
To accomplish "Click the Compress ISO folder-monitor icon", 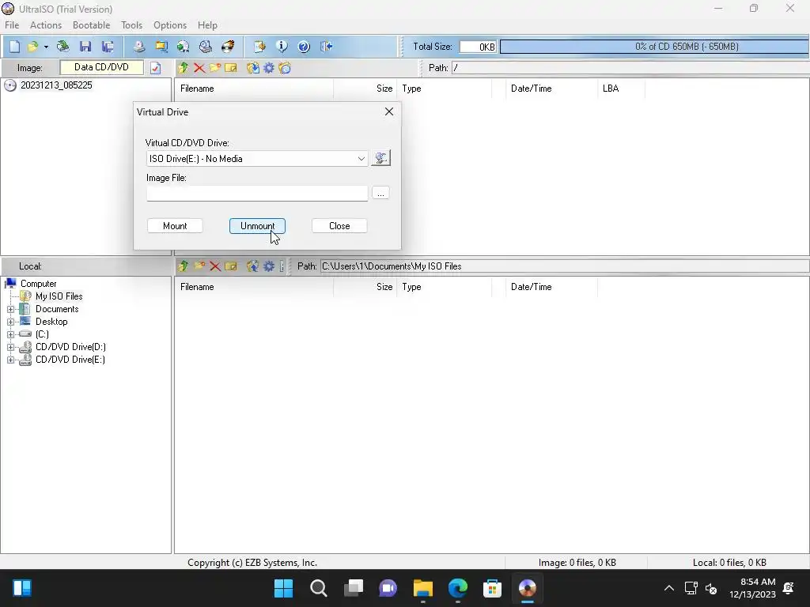I will [x=161, y=47].
